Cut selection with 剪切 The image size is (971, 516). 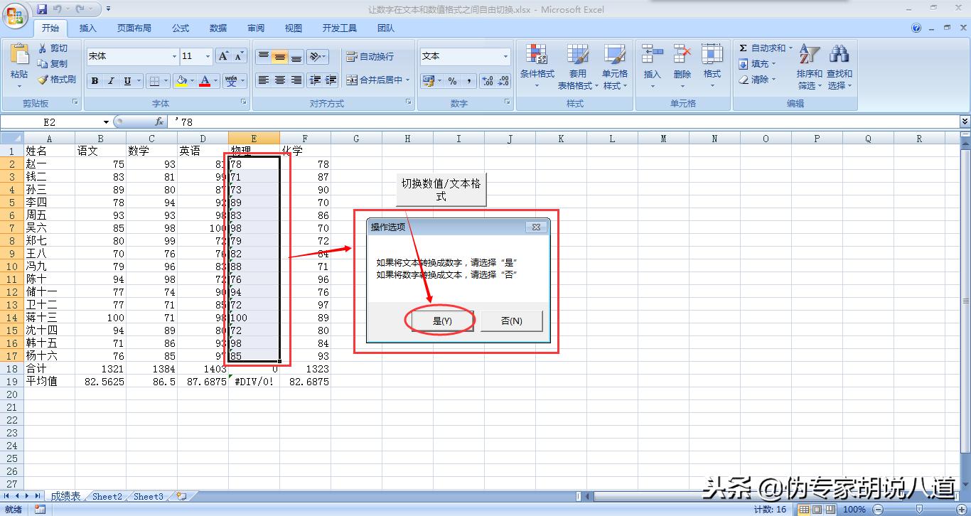(53, 48)
